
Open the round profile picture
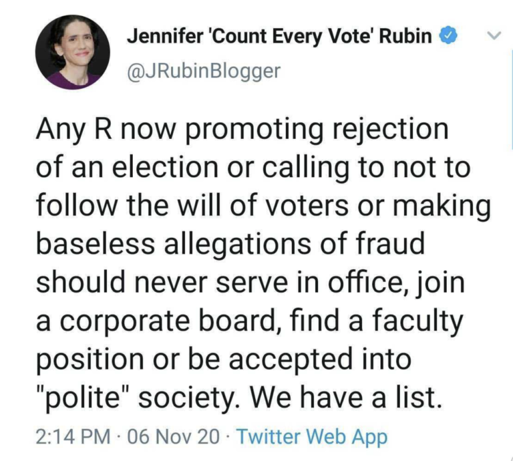click(x=73, y=53)
